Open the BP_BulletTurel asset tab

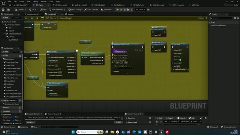click(x=137, y=5)
